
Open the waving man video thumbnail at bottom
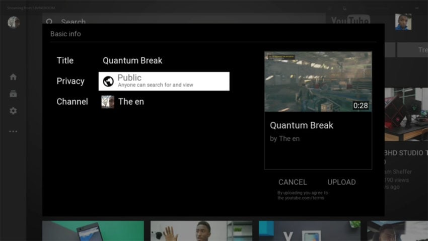tap(201, 230)
